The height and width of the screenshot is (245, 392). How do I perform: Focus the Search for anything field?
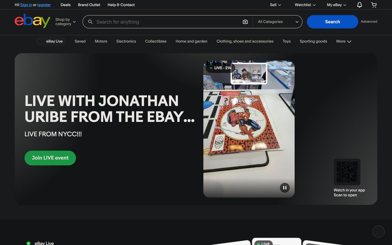[167, 22]
